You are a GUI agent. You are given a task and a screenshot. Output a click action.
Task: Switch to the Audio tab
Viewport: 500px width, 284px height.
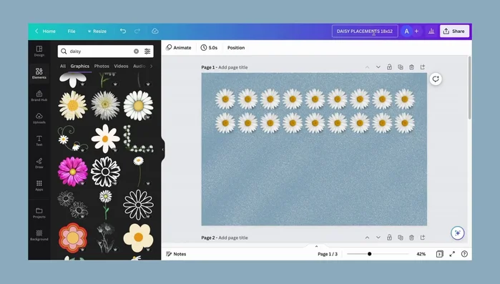click(139, 66)
